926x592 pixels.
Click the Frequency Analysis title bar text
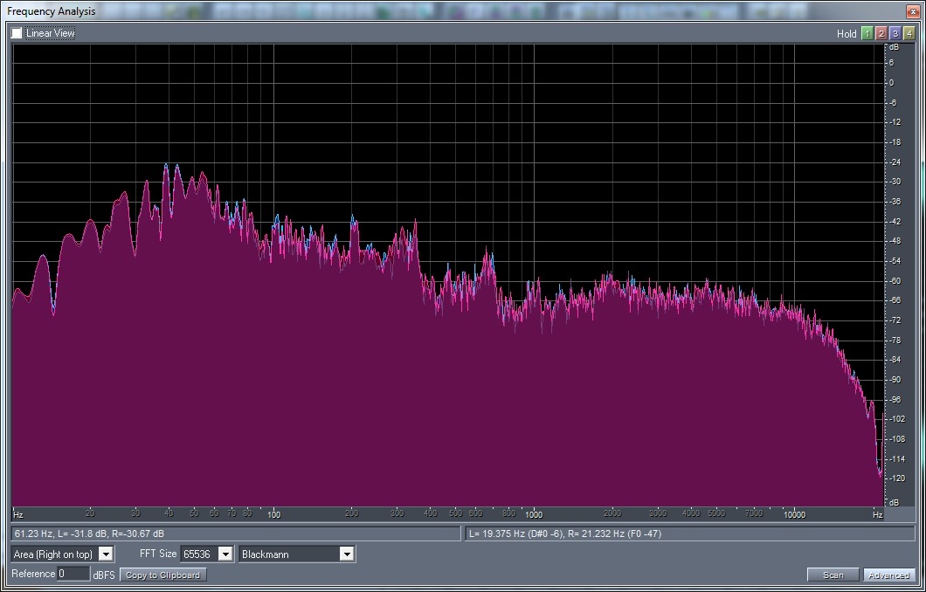tap(52, 11)
